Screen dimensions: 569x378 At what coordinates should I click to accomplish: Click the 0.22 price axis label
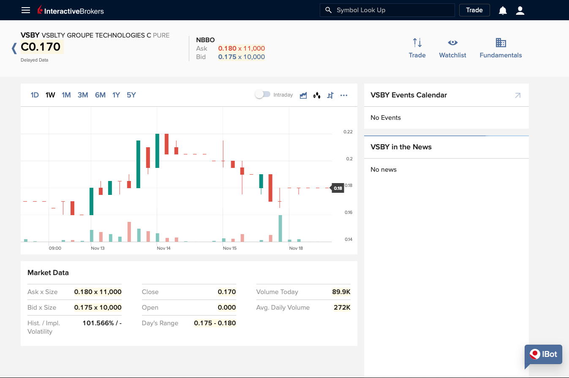point(348,132)
